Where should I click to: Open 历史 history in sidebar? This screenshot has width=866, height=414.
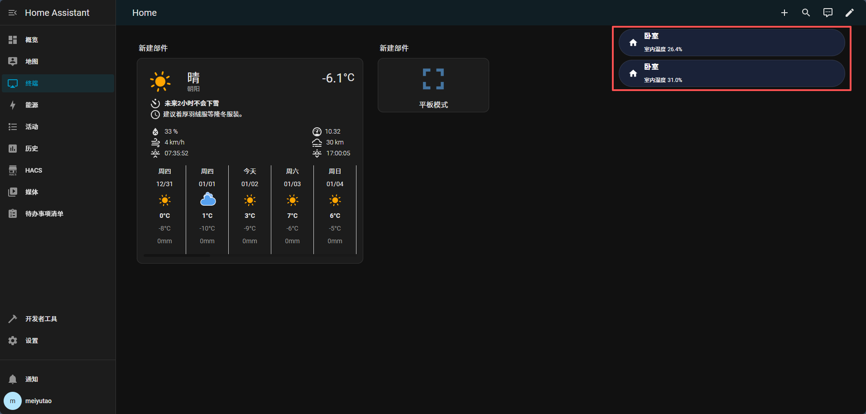pos(32,149)
